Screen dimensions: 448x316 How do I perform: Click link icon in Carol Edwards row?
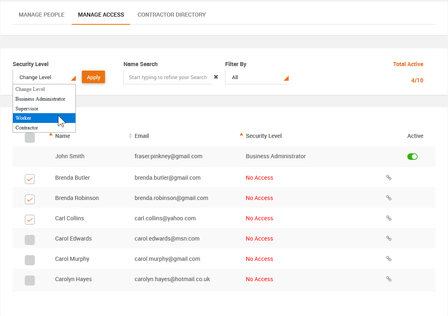pyautogui.click(x=388, y=239)
